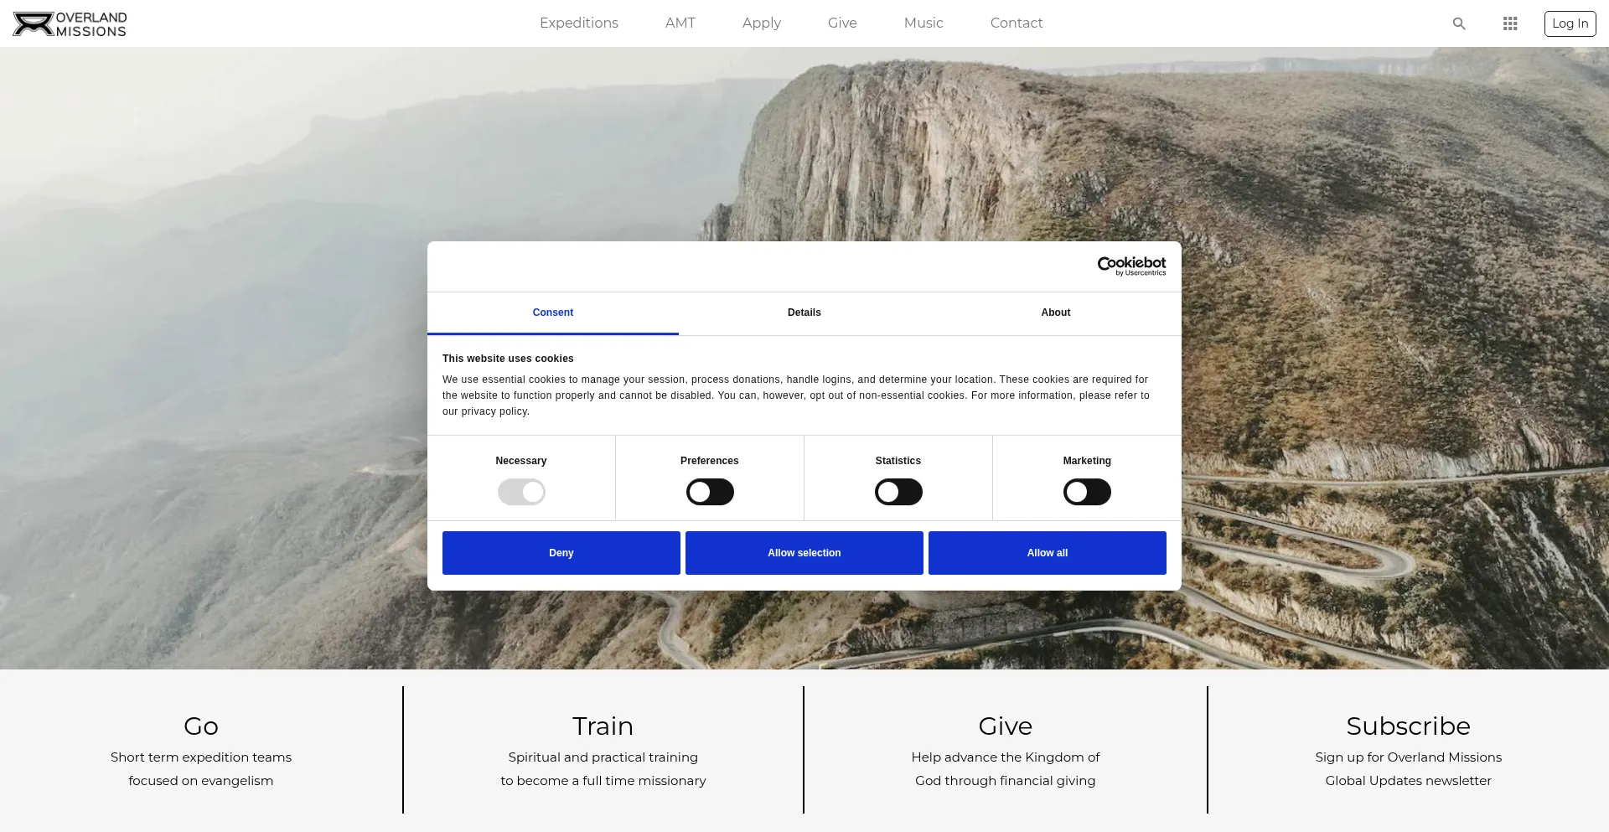Click "Help advance the Kingdom of" text

coord(1006,757)
